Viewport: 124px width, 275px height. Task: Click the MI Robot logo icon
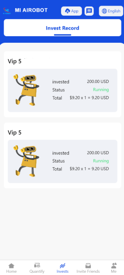tap(7, 11)
